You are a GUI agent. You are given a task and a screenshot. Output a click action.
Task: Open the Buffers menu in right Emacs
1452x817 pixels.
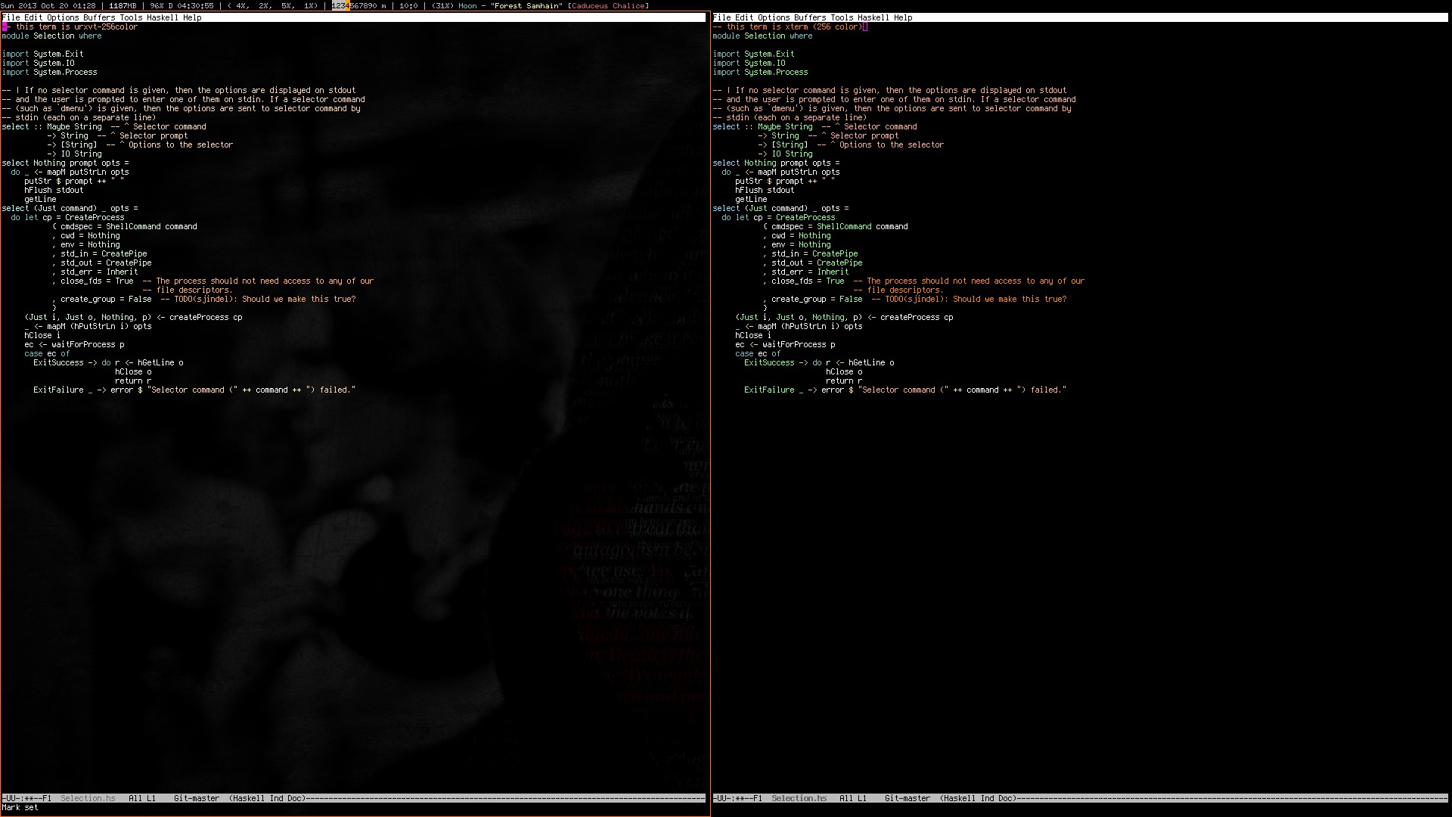(810, 17)
